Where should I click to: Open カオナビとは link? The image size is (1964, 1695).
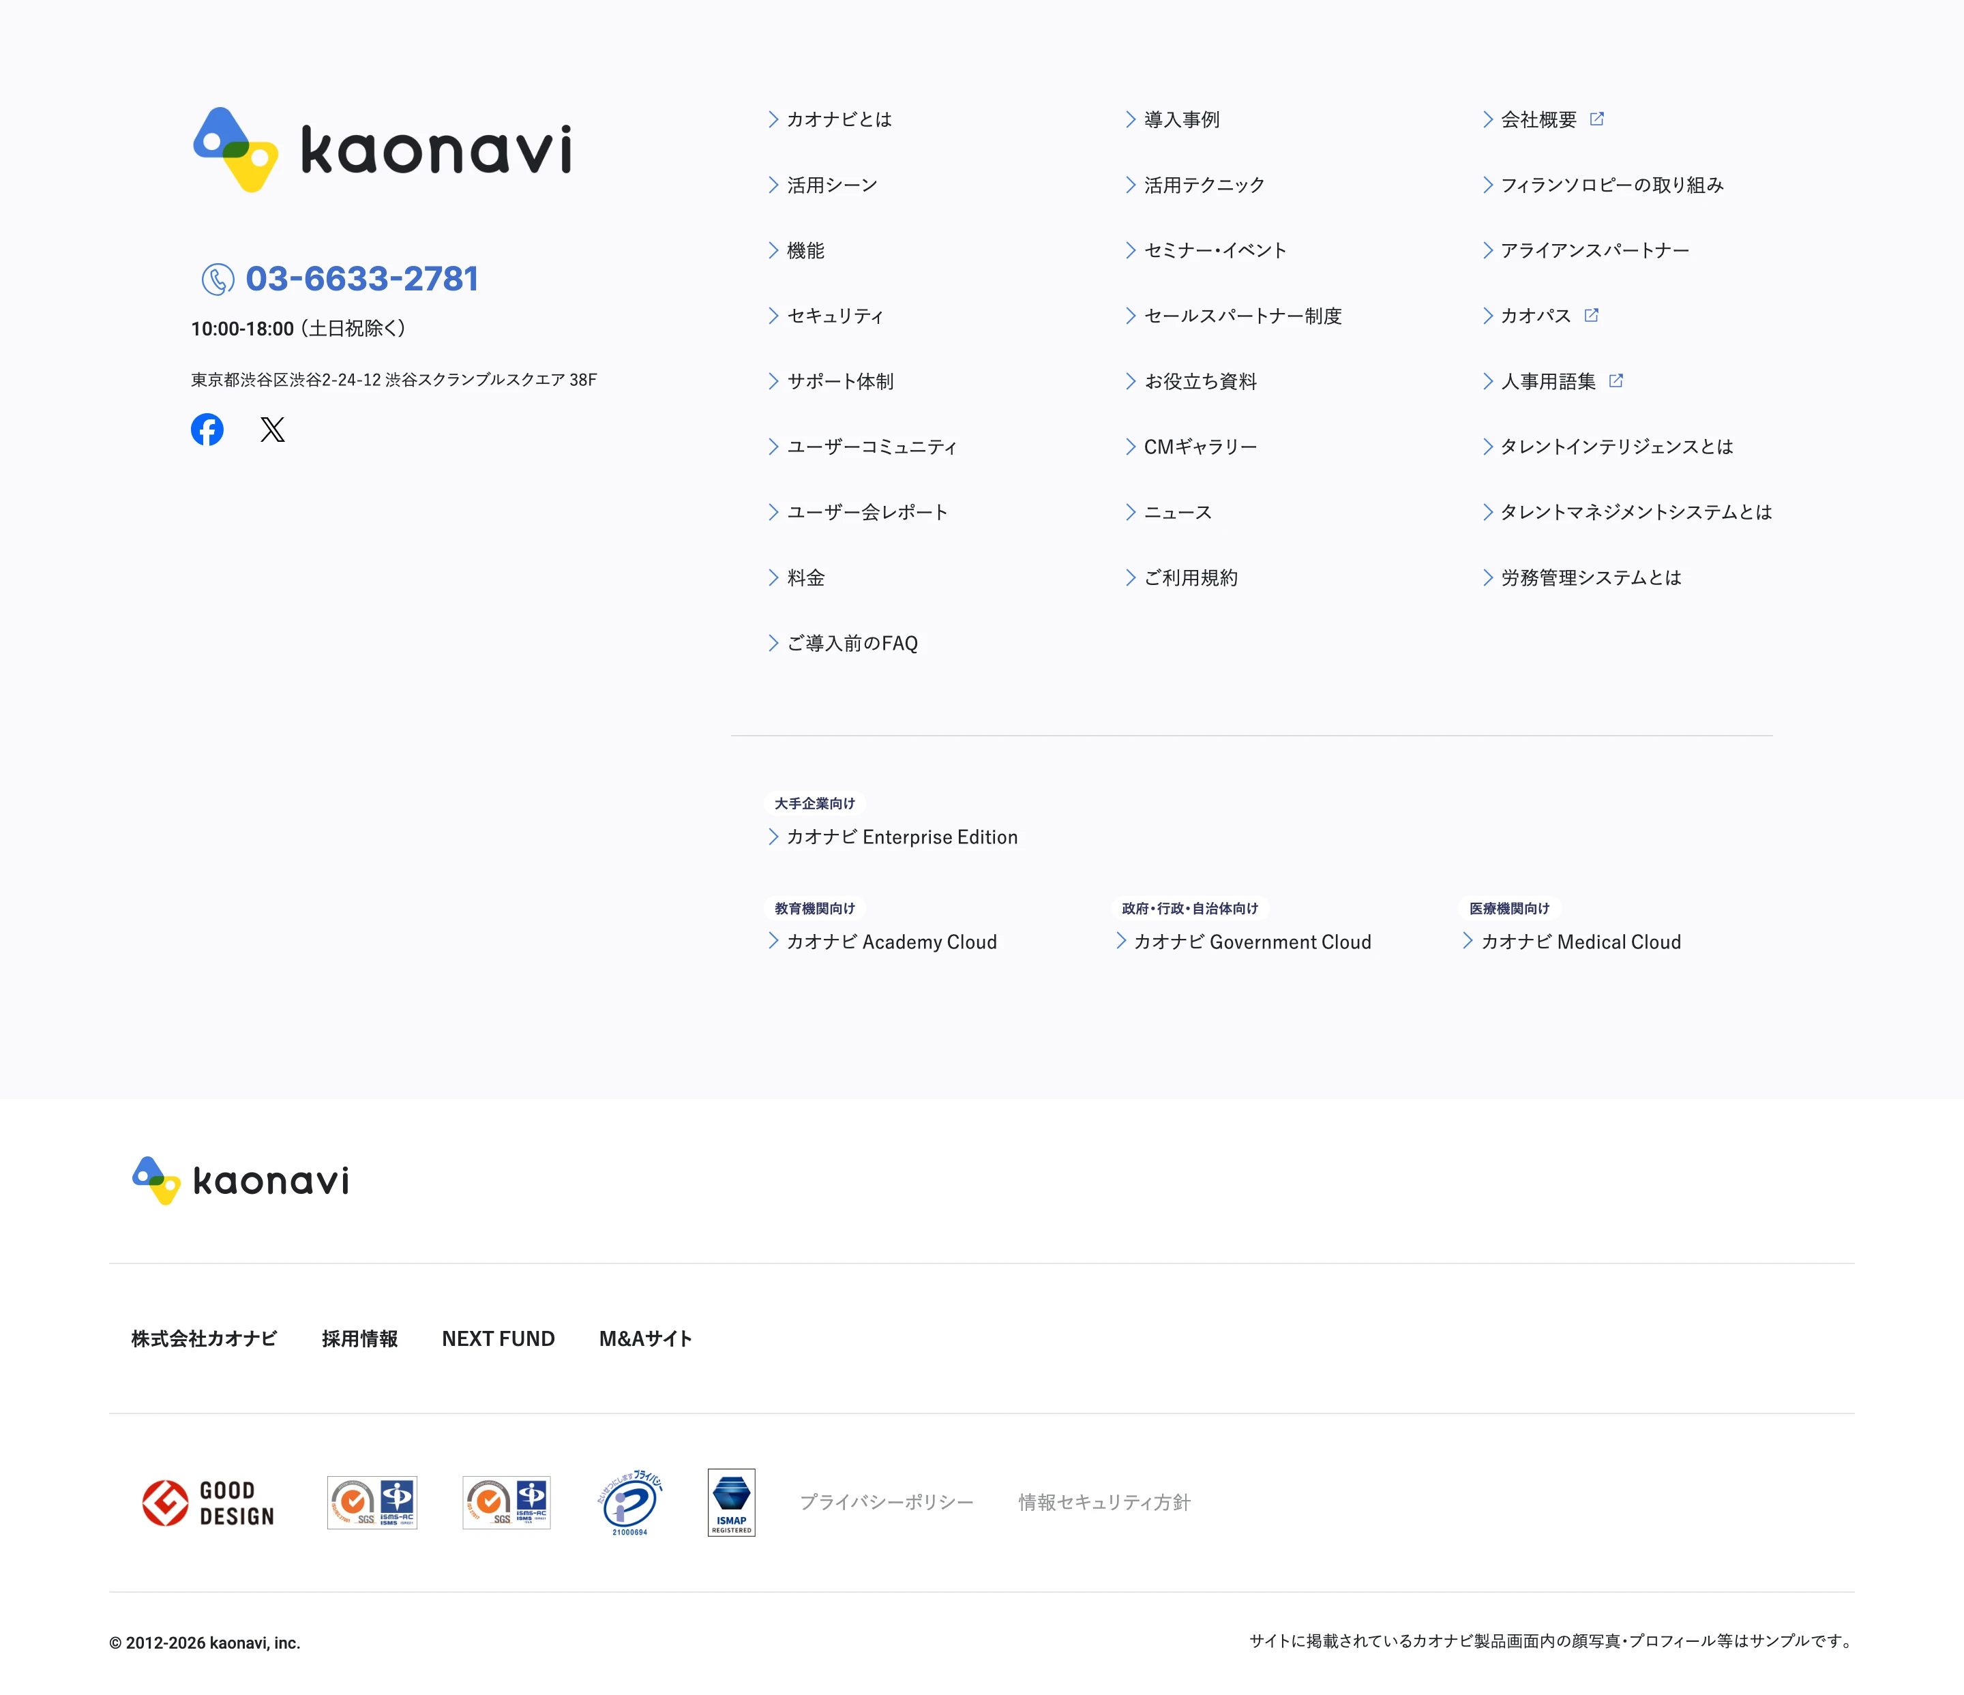pyautogui.click(x=839, y=119)
